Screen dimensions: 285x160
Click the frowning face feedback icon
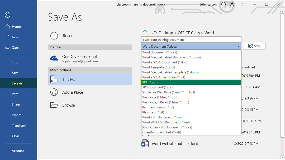(232, 4)
